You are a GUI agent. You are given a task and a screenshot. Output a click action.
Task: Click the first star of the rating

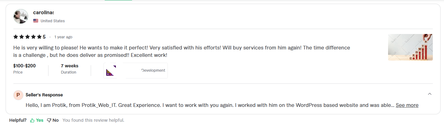tap(16, 37)
